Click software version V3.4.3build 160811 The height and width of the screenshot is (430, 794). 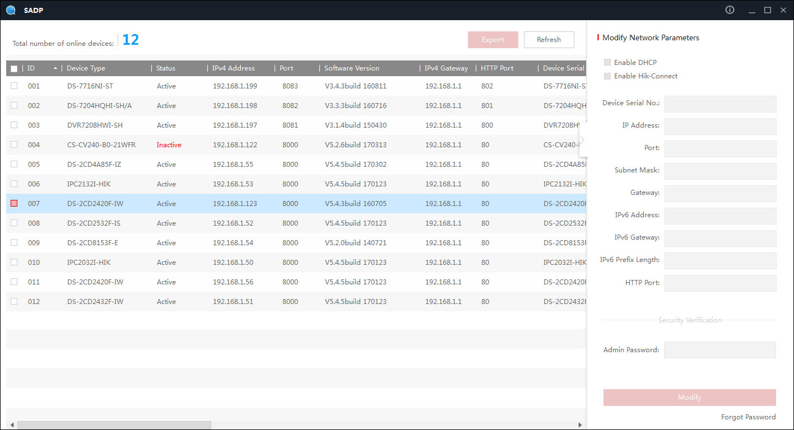pos(356,86)
